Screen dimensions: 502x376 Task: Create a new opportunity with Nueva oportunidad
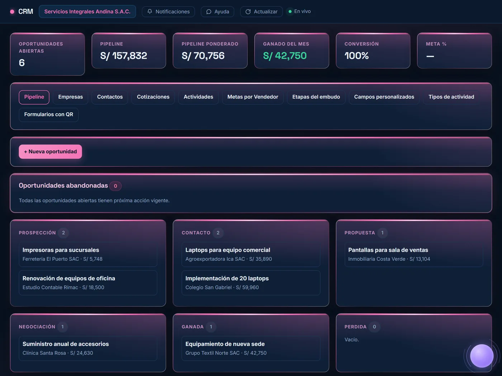50,151
